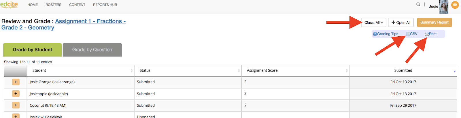The height and width of the screenshot is (118, 461).
Task: Click the Edcite logo
Action: coord(9,4)
